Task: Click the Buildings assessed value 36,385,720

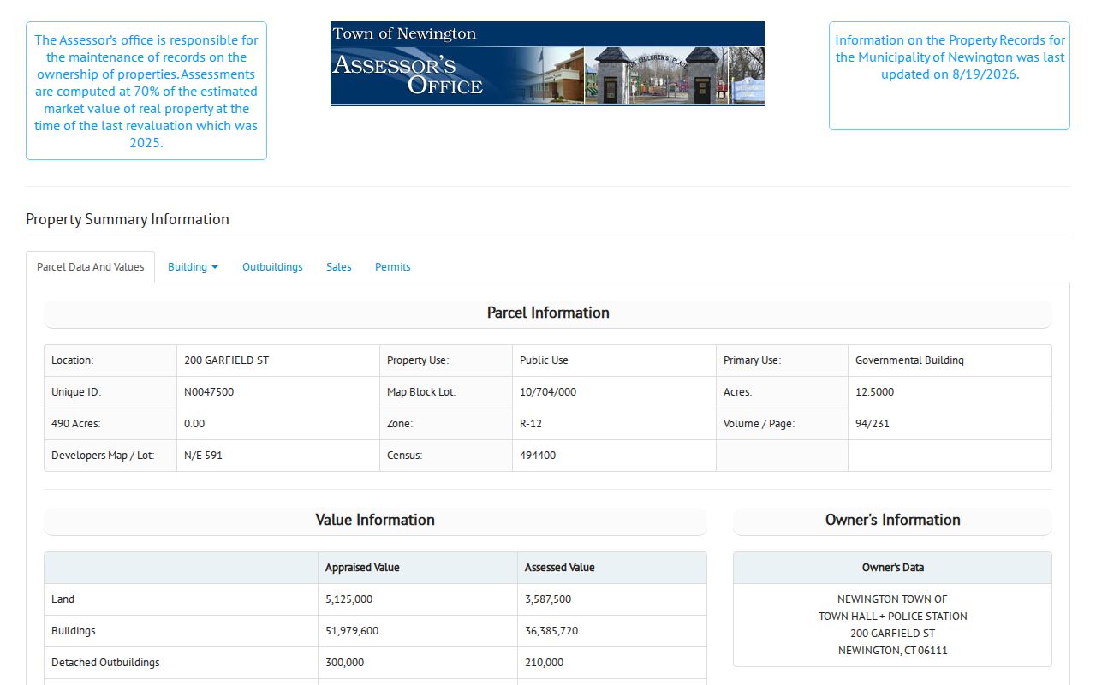Action: tap(551, 631)
